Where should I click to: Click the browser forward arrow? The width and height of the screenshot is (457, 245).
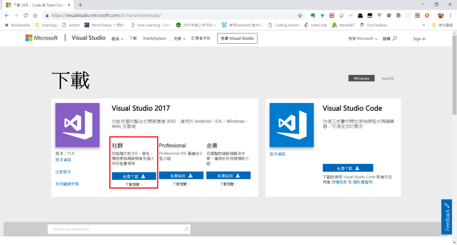point(16,16)
